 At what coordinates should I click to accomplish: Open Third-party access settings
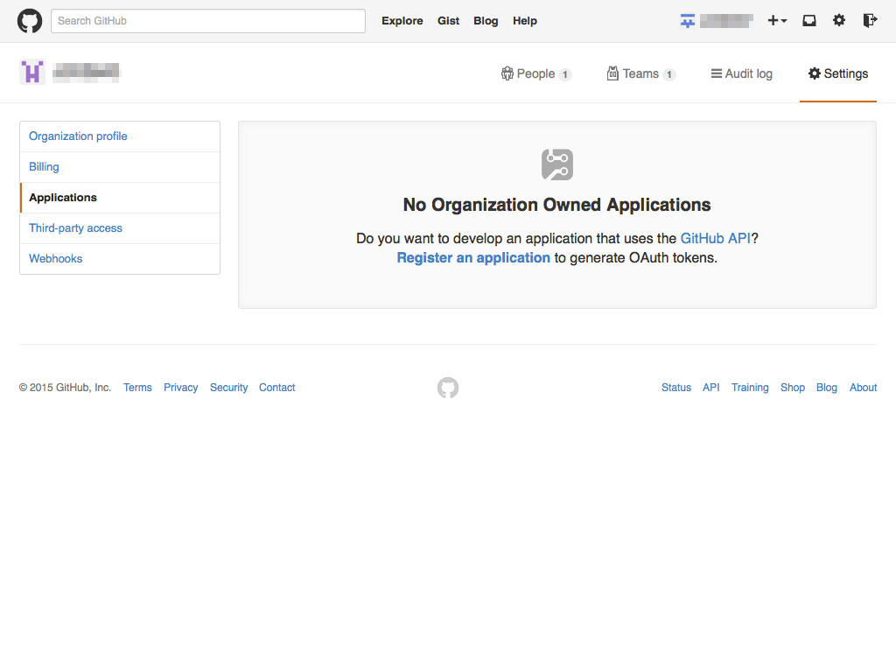[75, 228]
